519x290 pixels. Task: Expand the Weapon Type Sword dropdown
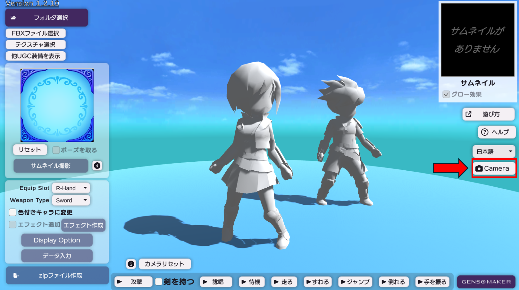click(x=71, y=200)
